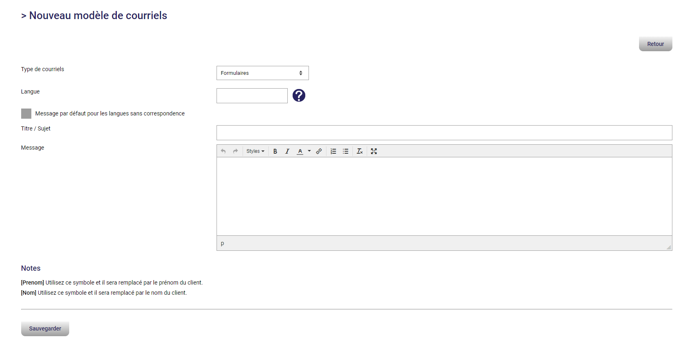Open the Type de courriels dropdown
Image resolution: width=696 pixels, height=350 pixels.
[263, 73]
